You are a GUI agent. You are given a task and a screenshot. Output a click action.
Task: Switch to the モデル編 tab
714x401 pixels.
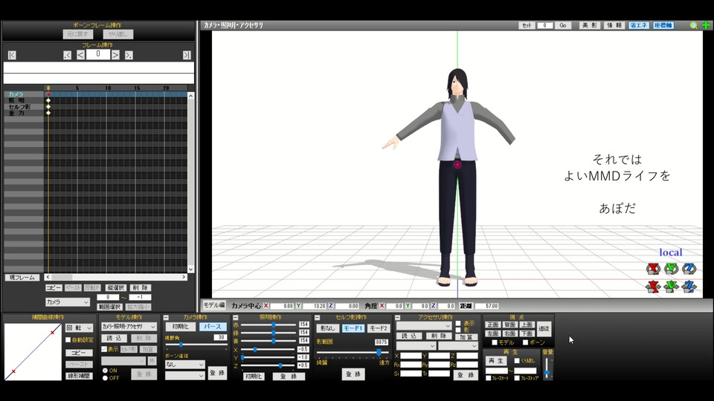(214, 305)
